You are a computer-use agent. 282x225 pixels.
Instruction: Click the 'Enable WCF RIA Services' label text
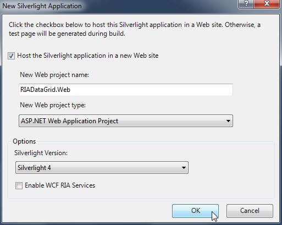(60, 185)
